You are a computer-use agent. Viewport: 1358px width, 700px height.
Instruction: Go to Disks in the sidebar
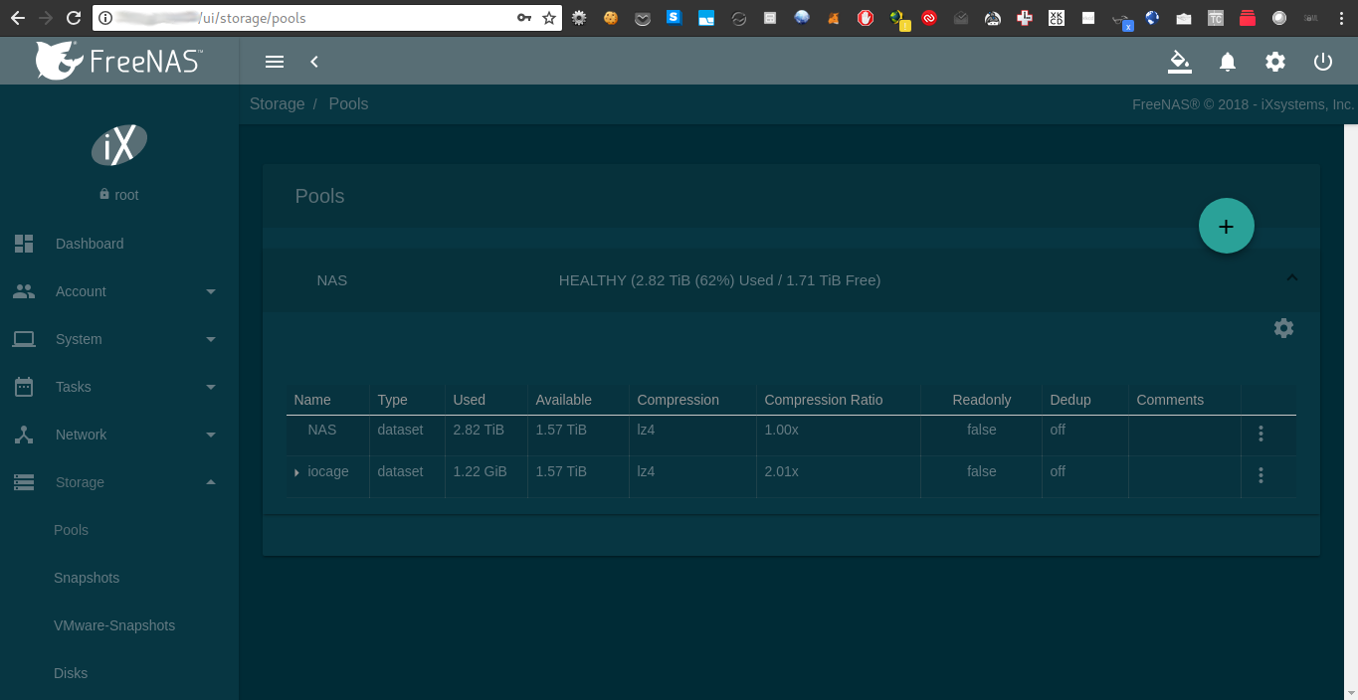[71, 673]
